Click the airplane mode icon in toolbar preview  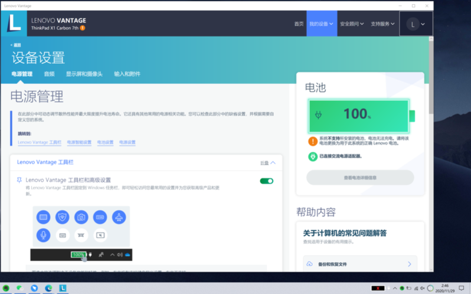click(119, 217)
